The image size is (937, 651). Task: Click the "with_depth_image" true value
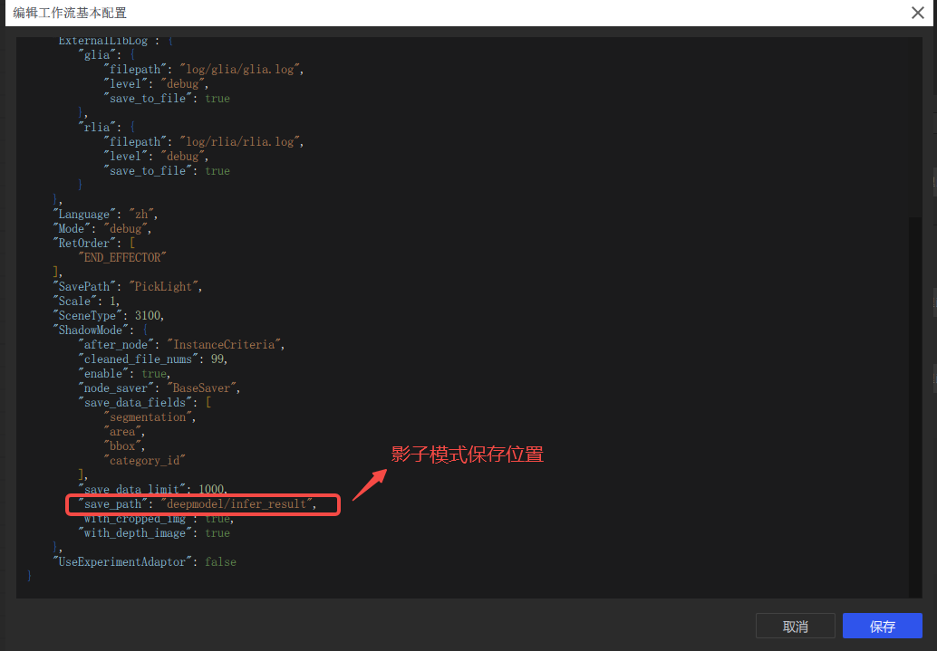coord(217,533)
